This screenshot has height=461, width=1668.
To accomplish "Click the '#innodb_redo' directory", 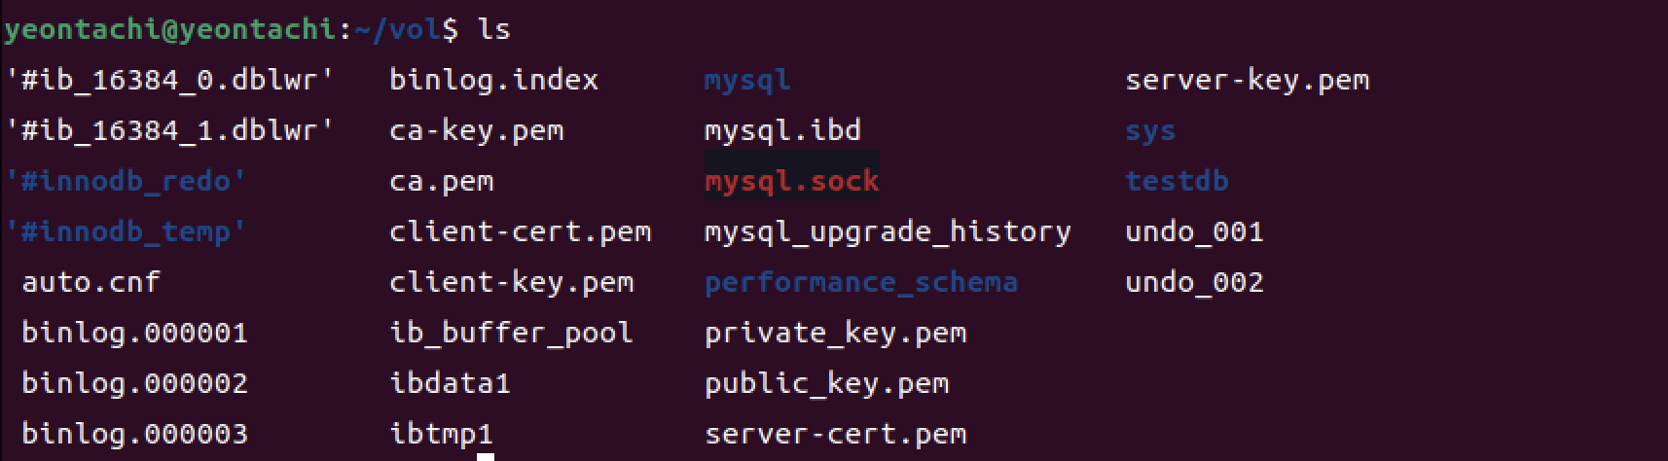I will [126, 181].
